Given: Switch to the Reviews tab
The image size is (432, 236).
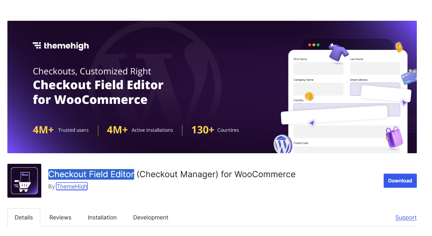Looking at the screenshot, I should (60, 217).
